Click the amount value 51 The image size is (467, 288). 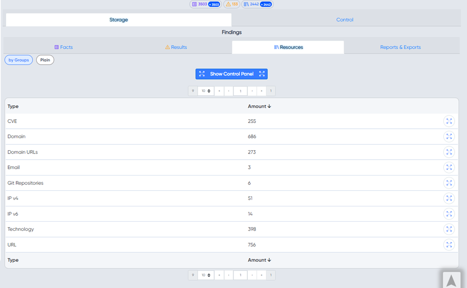tap(250, 198)
